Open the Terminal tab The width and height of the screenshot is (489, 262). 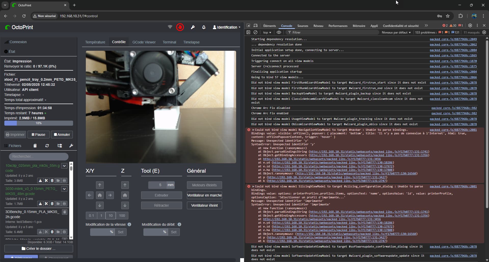pyautogui.click(x=169, y=42)
